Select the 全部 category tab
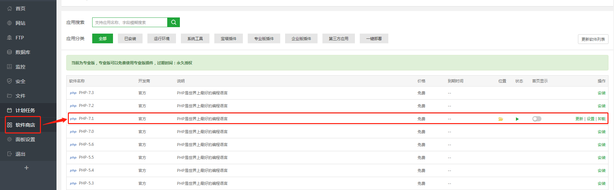 (103, 38)
